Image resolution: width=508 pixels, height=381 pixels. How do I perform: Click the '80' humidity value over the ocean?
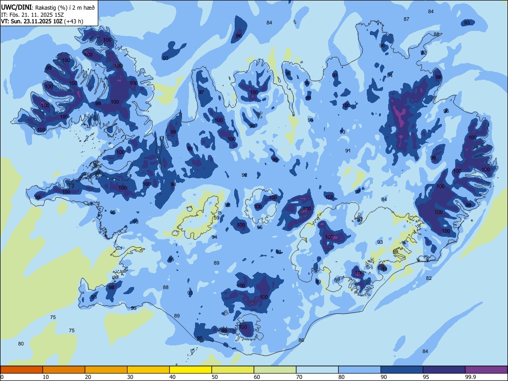coord(21,344)
